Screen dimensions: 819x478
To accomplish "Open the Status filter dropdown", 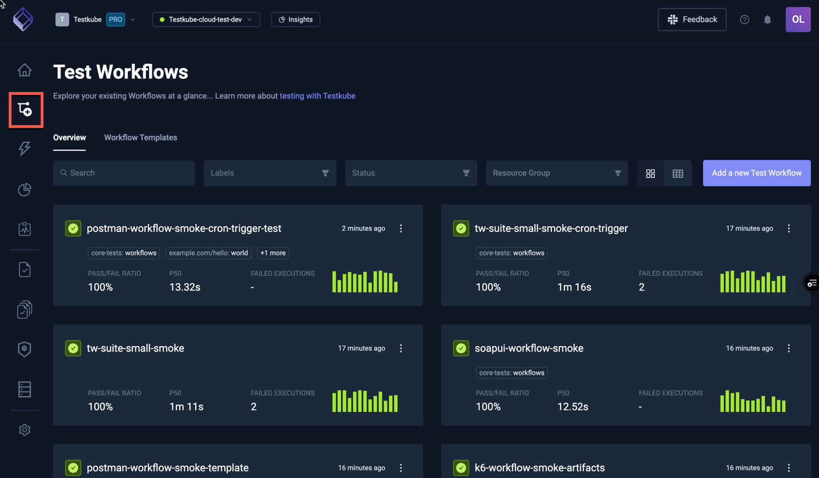I will (x=410, y=172).
